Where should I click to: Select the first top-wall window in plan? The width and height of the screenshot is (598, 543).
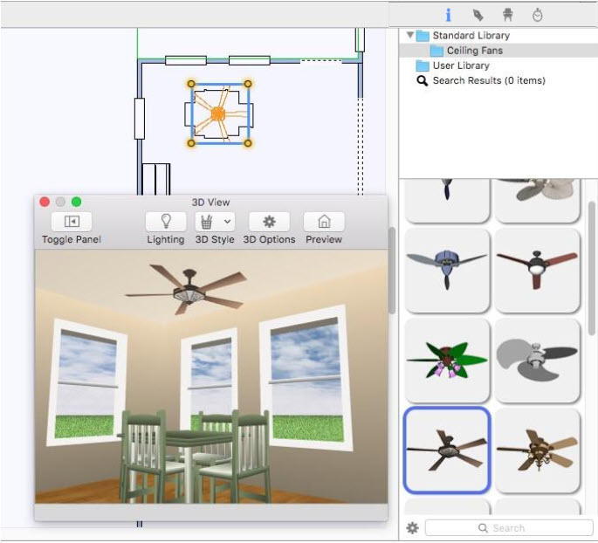pos(186,60)
